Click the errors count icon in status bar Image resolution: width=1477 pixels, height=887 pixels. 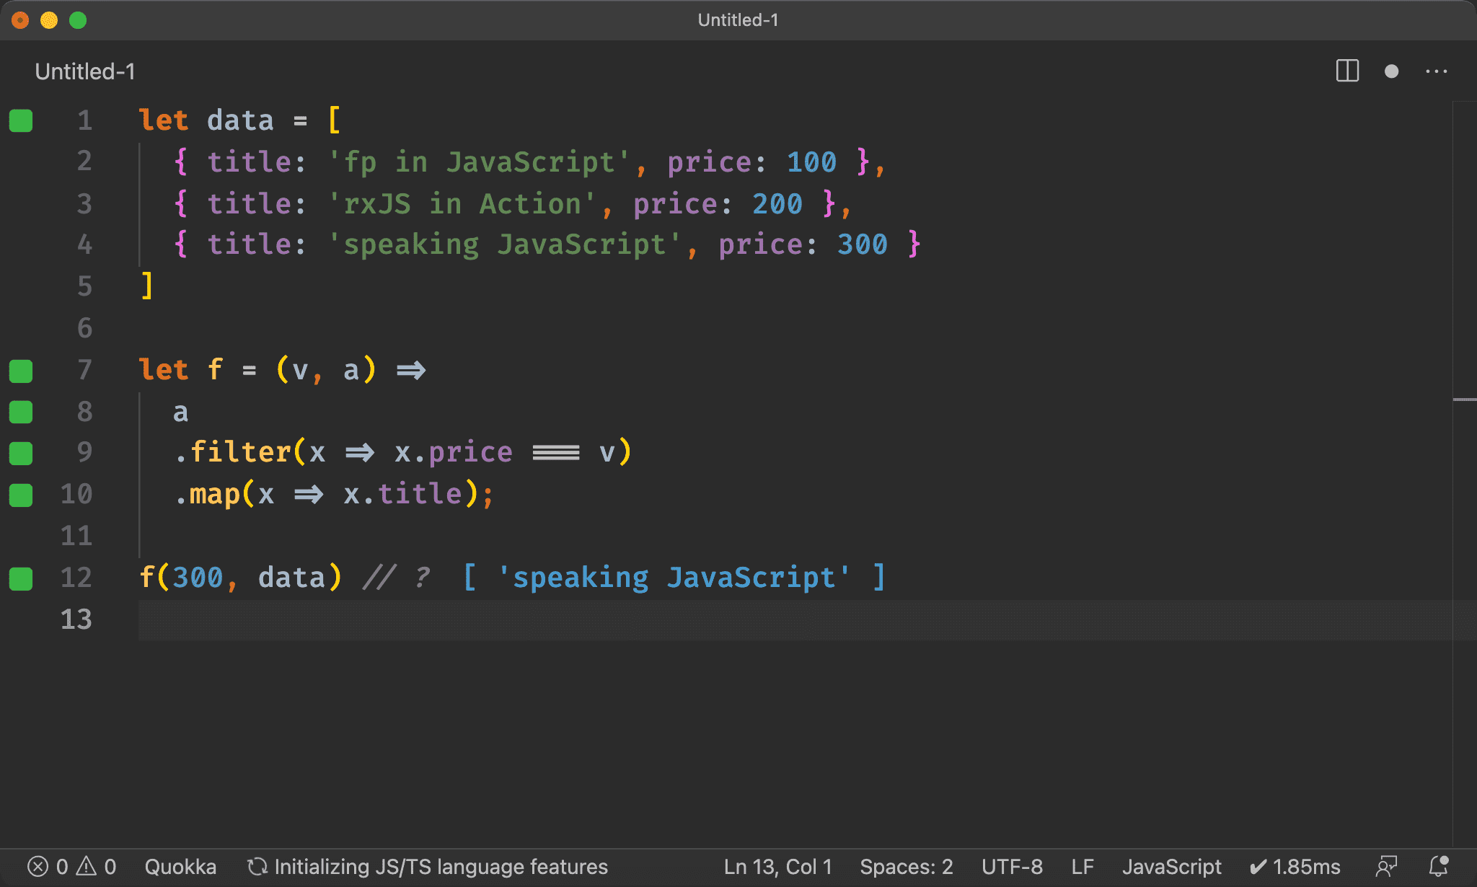(x=38, y=866)
